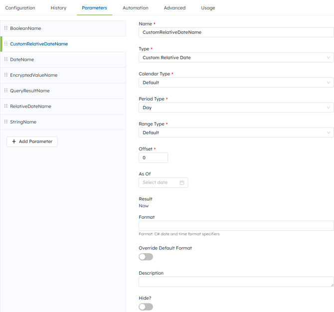Select the BooleanName parameter

tap(63, 28)
